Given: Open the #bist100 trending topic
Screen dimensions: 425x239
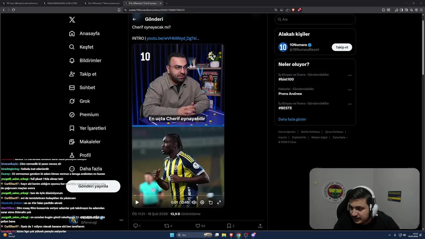Looking at the screenshot, I should [x=286, y=79].
